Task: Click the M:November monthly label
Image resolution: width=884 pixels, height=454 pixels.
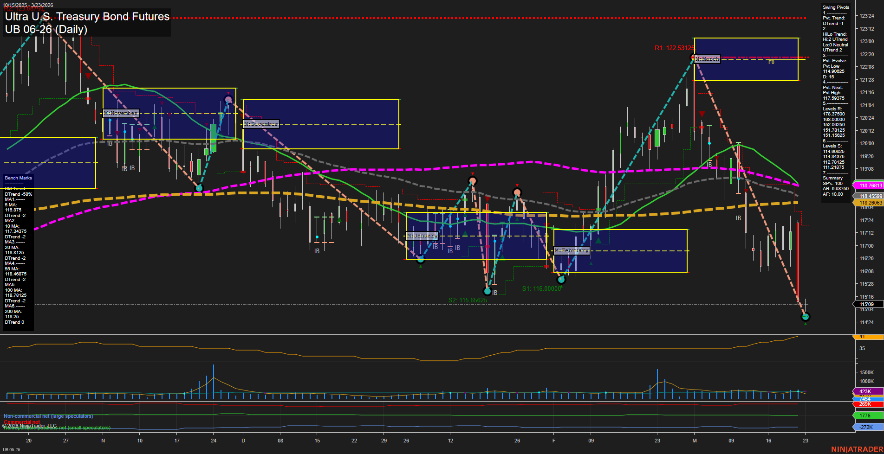Action: click(x=121, y=113)
